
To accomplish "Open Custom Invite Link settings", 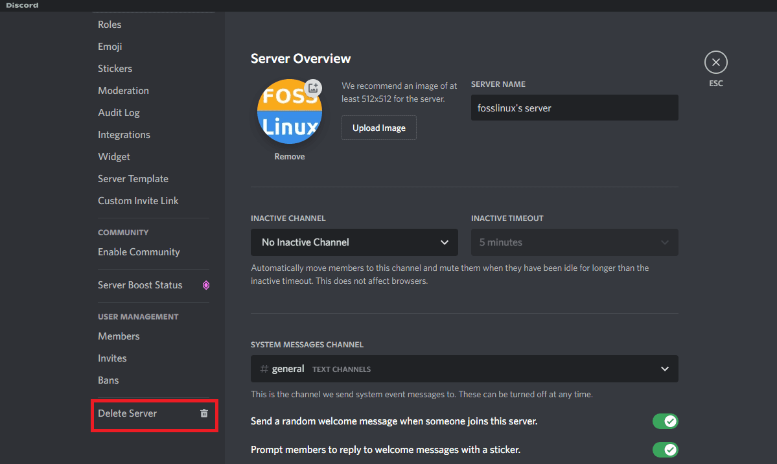I will pos(138,201).
